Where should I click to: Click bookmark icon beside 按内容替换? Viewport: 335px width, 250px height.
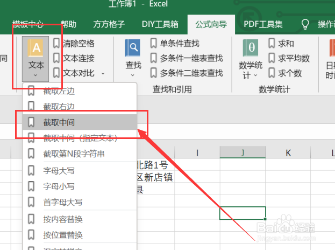pos(31,219)
